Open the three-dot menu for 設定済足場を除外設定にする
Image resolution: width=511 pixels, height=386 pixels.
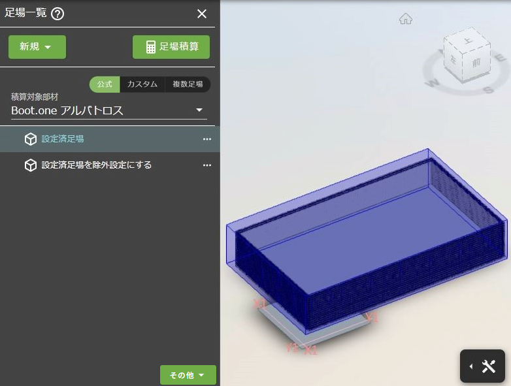click(207, 165)
